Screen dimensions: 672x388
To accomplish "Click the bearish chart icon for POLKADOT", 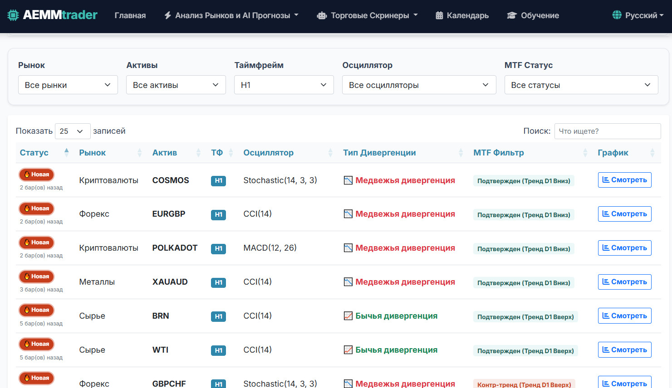I will [348, 248].
